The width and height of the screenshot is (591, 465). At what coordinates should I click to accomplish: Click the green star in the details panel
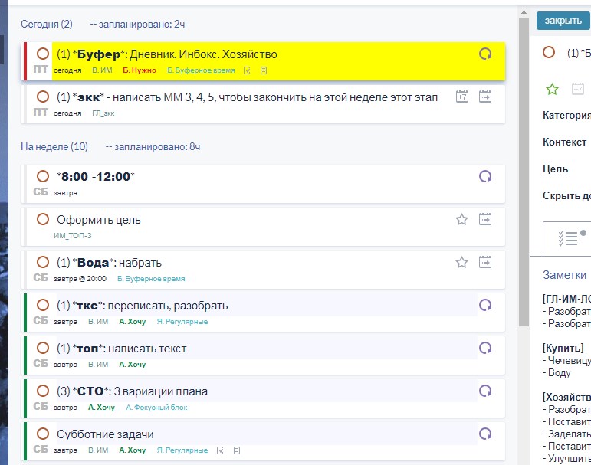tap(552, 89)
